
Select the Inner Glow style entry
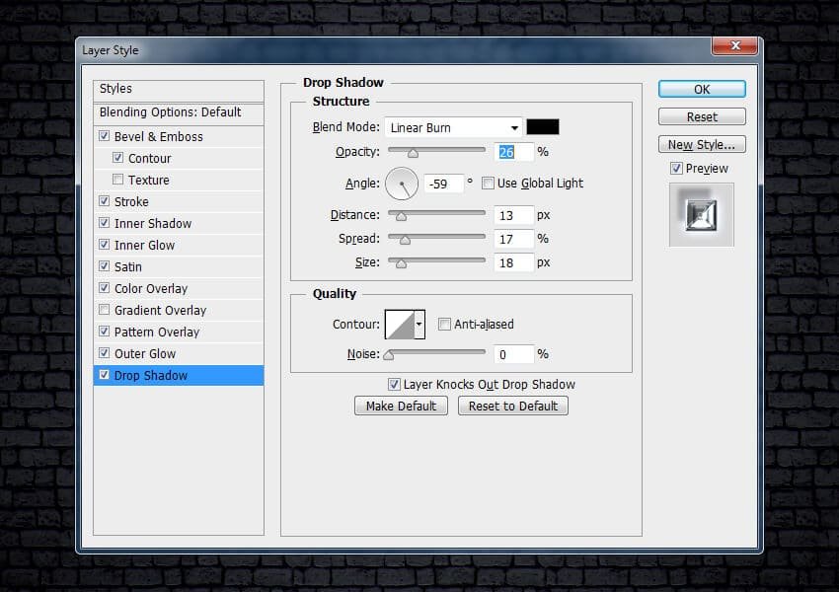pyautogui.click(x=145, y=246)
